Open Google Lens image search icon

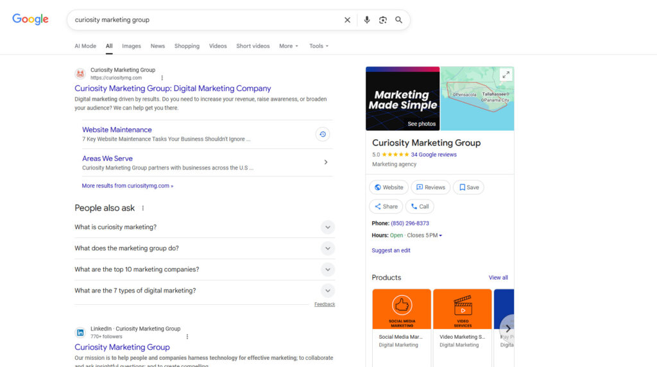[x=383, y=20]
